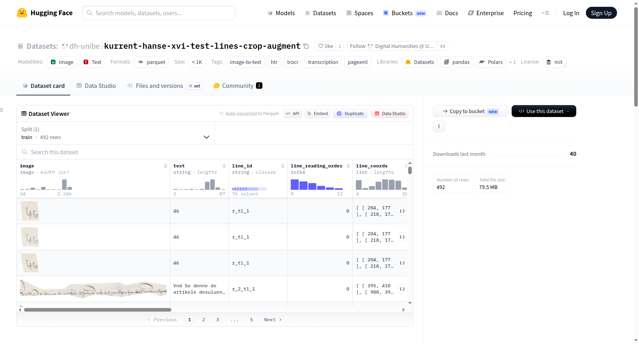
Task: Open the collapsed sidebar handle icon
Action: point(2,110)
